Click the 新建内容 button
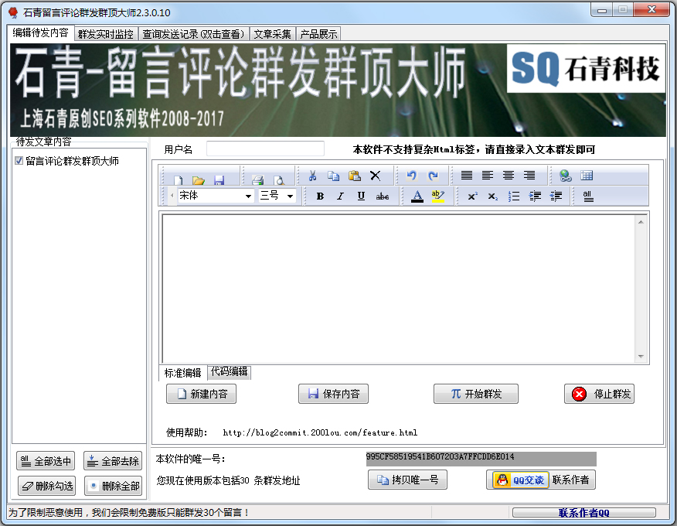Screen dimensions: 677x526 (201, 394)
